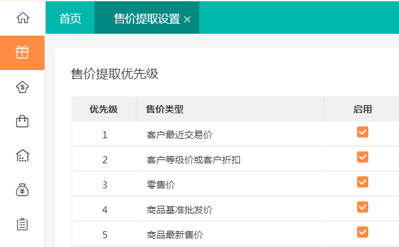Toggle 启用 checkbox for 商品基准批发价

click(x=362, y=207)
